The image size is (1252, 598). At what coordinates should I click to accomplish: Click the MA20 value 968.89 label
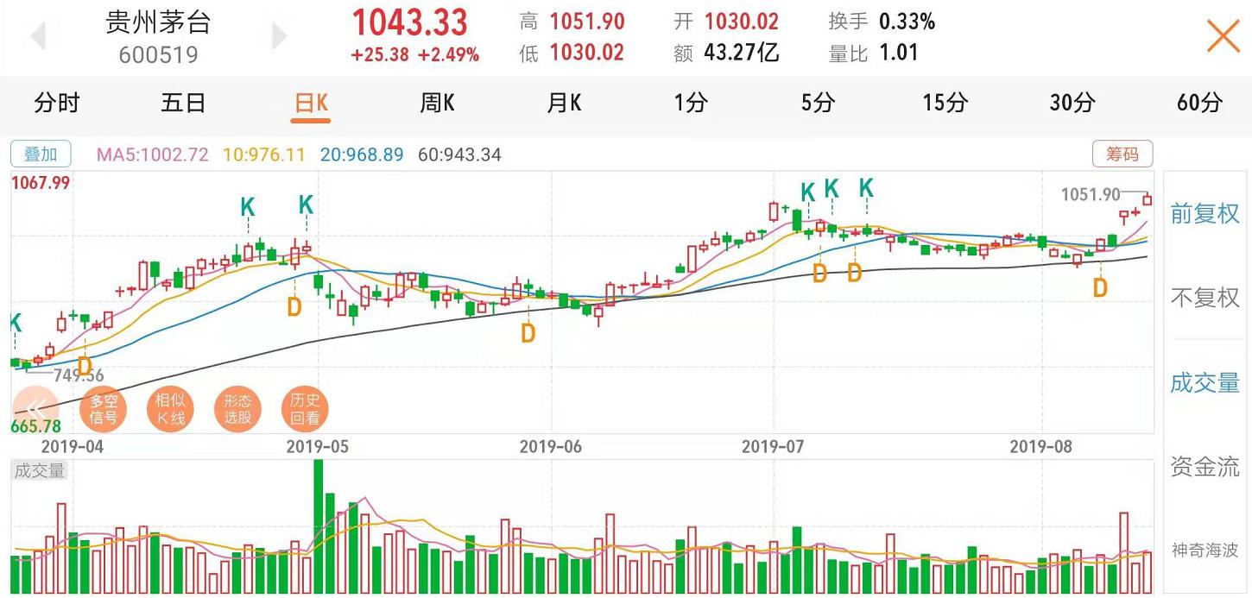click(362, 154)
